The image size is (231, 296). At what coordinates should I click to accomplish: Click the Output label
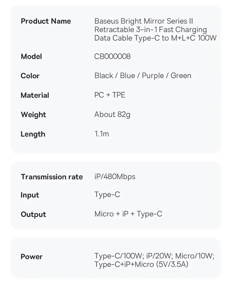click(x=33, y=214)
